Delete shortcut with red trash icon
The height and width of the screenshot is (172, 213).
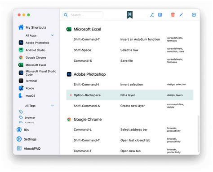[173, 15]
